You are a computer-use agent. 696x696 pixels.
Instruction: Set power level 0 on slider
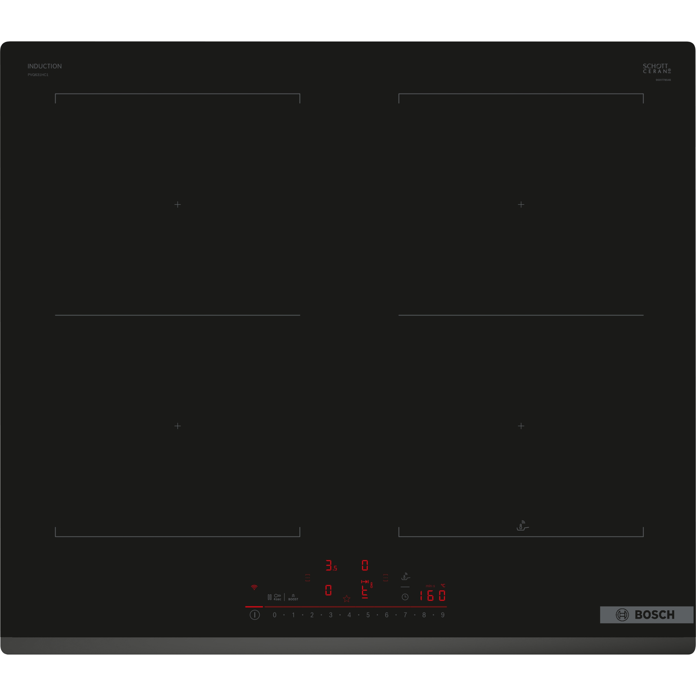coord(274,615)
